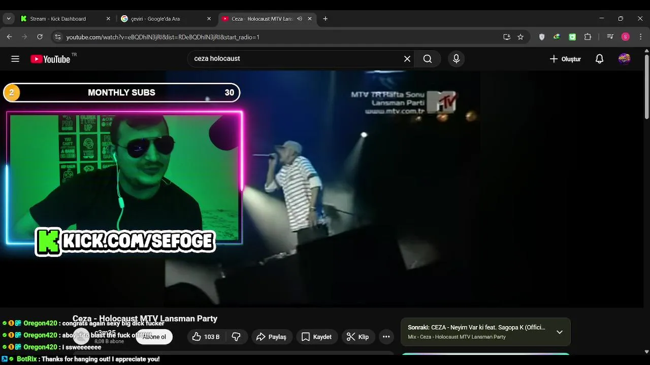Open a new browser tab

[325, 19]
